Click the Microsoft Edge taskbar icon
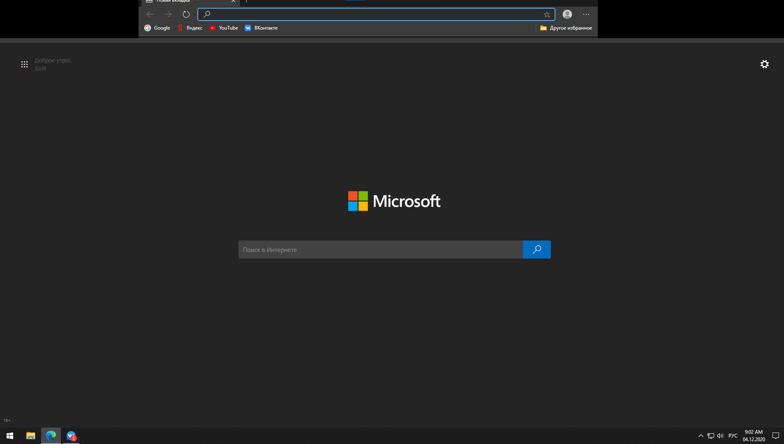The width and height of the screenshot is (784, 444). 51,436
